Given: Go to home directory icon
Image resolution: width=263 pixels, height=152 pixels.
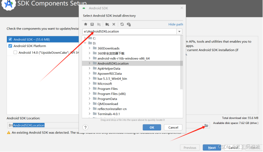Looking at the screenshot, I should click(86, 24).
